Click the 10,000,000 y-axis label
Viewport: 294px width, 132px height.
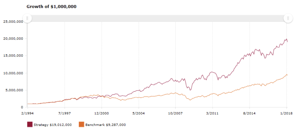click(13, 73)
